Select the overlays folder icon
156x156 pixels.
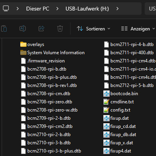point(23,44)
